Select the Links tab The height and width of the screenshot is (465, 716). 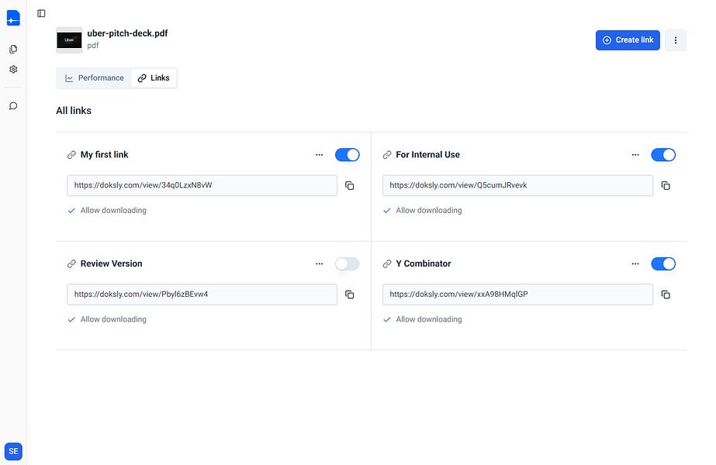[154, 78]
